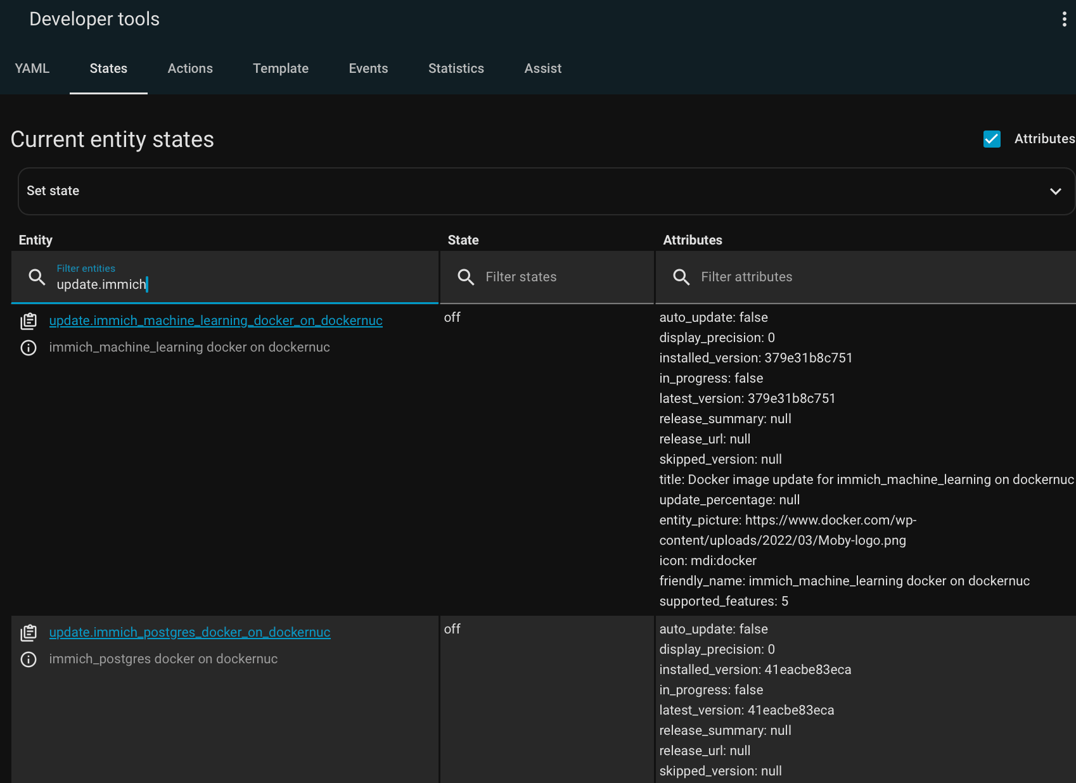Click the search icon in Filter entities field
This screenshot has width=1076, height=783.
[x=37, y=277]
